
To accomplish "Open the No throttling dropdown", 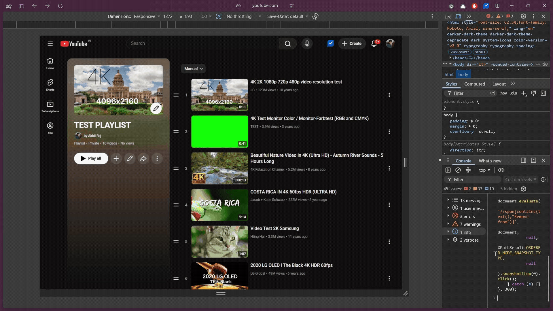I will click(244, 16).
